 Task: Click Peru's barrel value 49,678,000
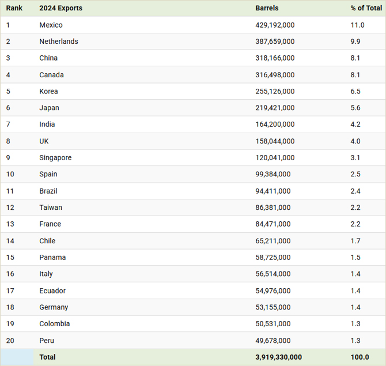pyautogui.click(x=273, y=341)
